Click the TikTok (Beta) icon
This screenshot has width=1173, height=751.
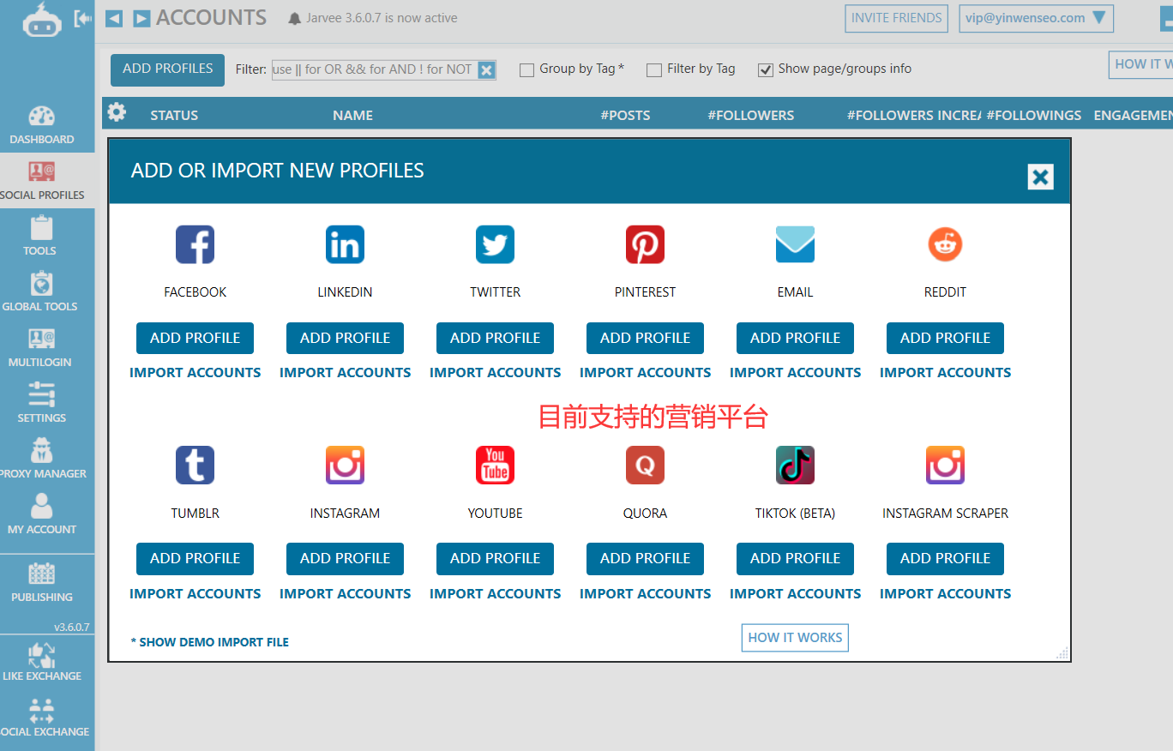pyautogui.click(x=795, y=465)
